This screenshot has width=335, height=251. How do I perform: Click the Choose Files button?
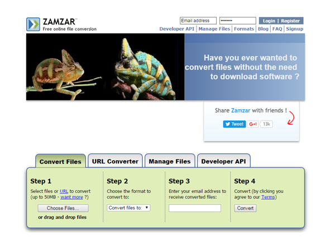63,208
